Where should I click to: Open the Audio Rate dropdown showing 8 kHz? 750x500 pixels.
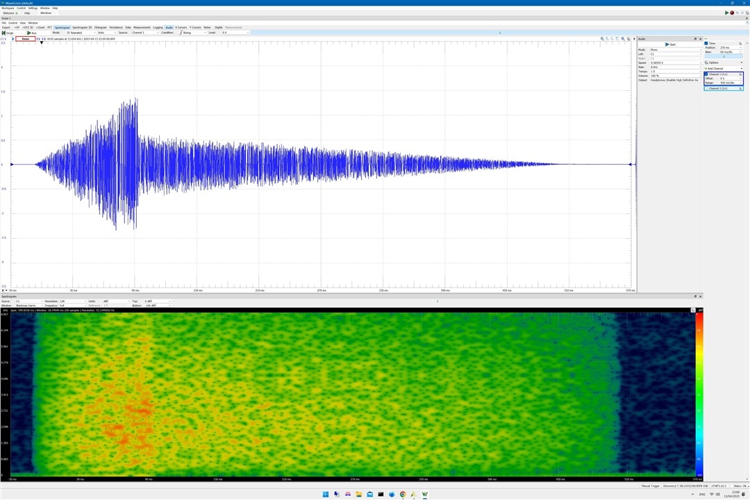[x=676, y=67]
